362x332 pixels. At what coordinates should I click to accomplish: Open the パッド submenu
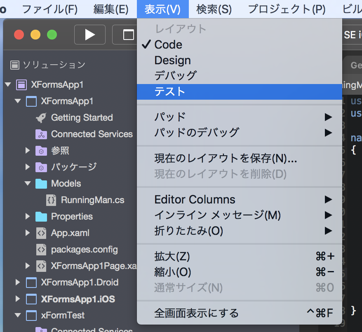click(x=240, y=117)
